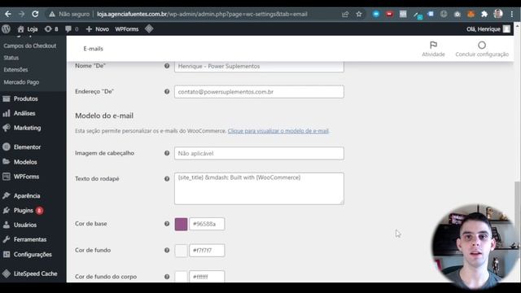
Task: Open updates counter showing 8
Action: point(51,29)
